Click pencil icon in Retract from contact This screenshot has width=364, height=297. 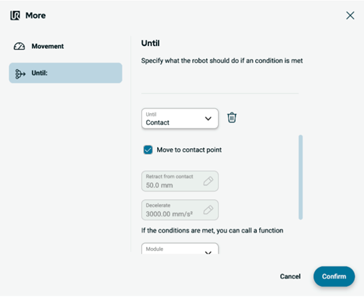click(x=208, y=181)
